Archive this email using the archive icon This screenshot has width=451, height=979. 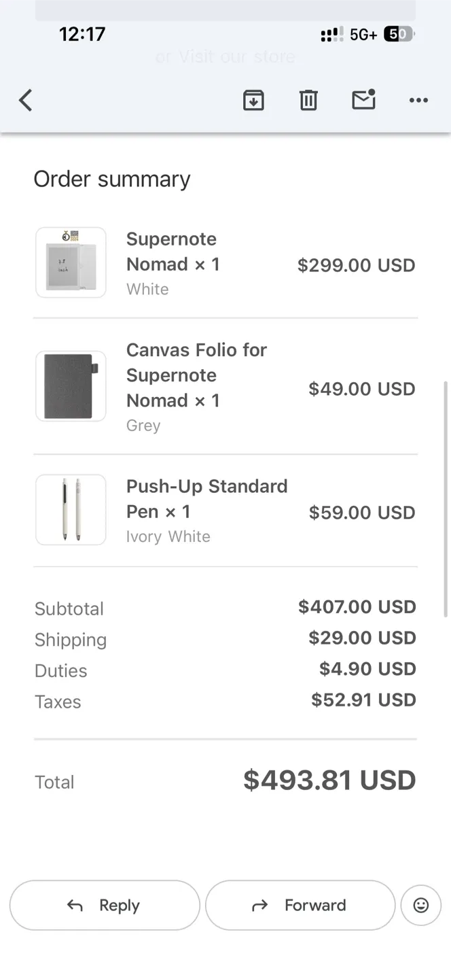click(253, 100)
